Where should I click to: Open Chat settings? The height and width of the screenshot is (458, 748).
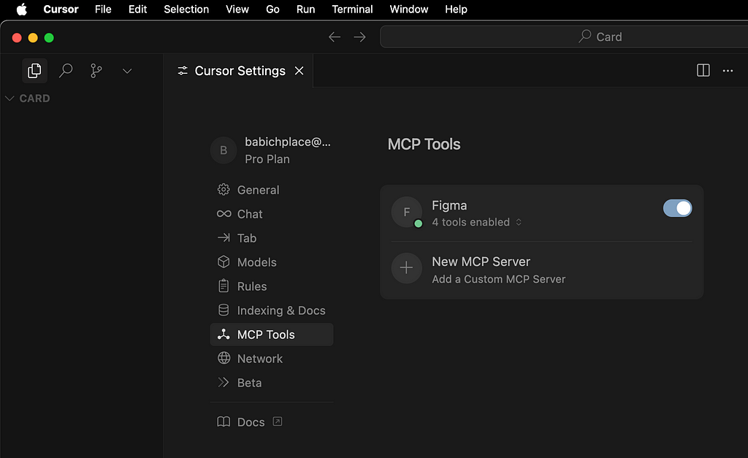(272, 214)
